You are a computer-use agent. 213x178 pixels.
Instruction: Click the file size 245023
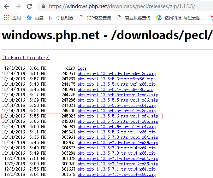pyautogui.click(x=68, y=116)
